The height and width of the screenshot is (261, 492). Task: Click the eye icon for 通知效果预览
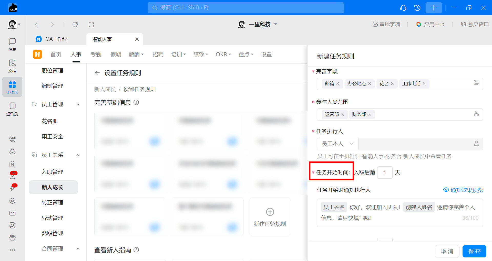tap(446, 190)
